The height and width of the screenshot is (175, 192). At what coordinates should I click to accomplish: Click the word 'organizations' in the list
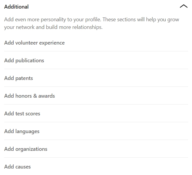click(x=31, y=149)
